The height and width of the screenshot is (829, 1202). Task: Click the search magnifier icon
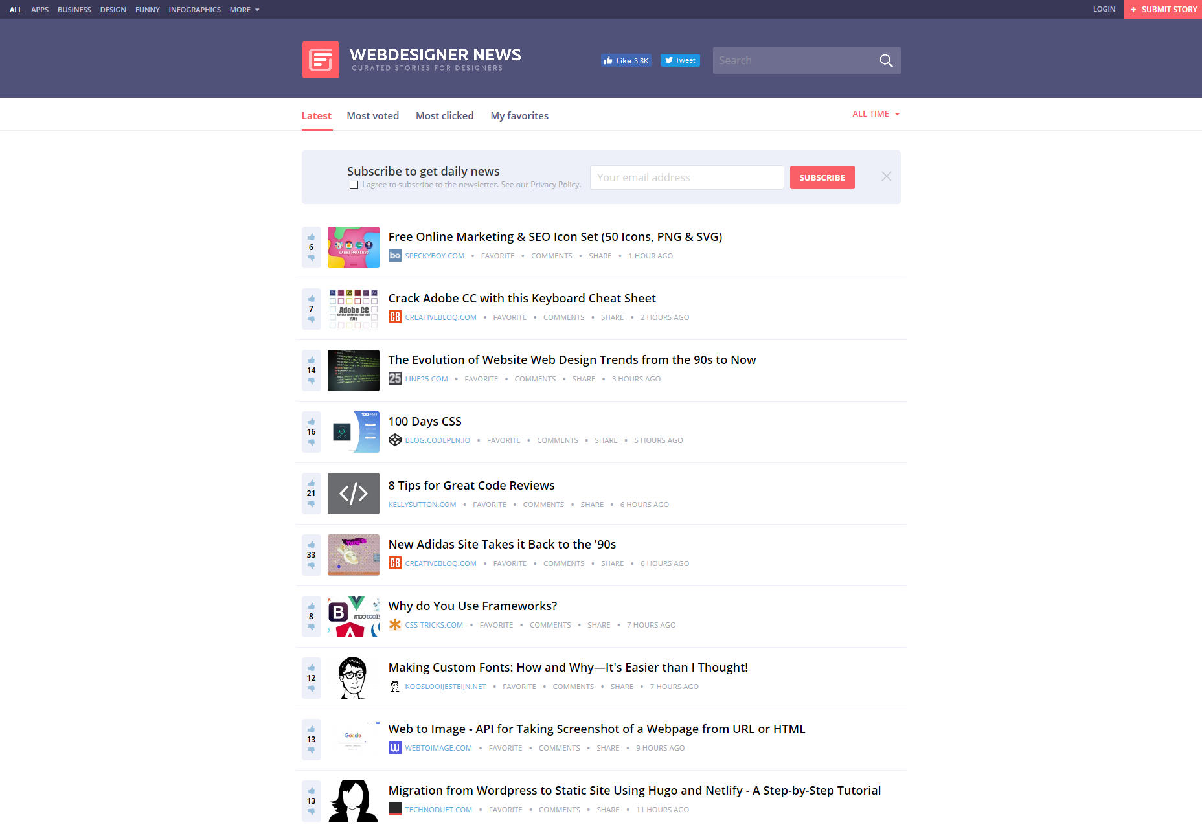coord(886,60)
